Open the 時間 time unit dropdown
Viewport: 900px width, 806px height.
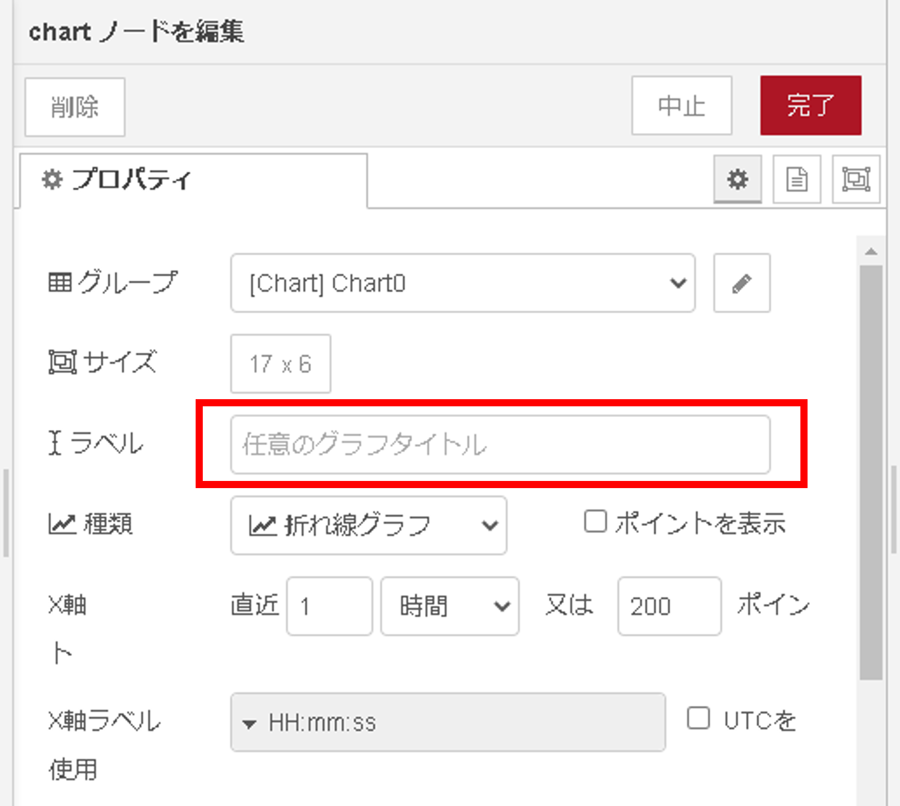tap(450, 606)
